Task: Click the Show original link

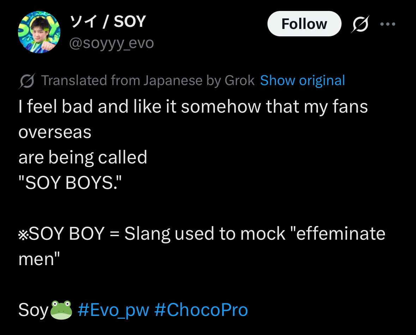Action: [x=302, y=80]
